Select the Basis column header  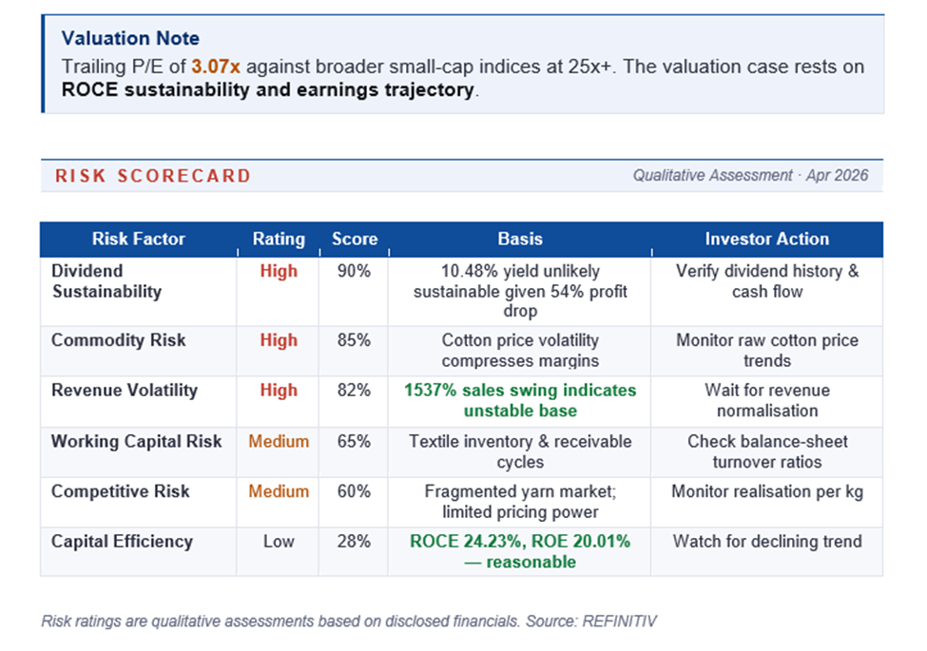click(x=520, y=239)
